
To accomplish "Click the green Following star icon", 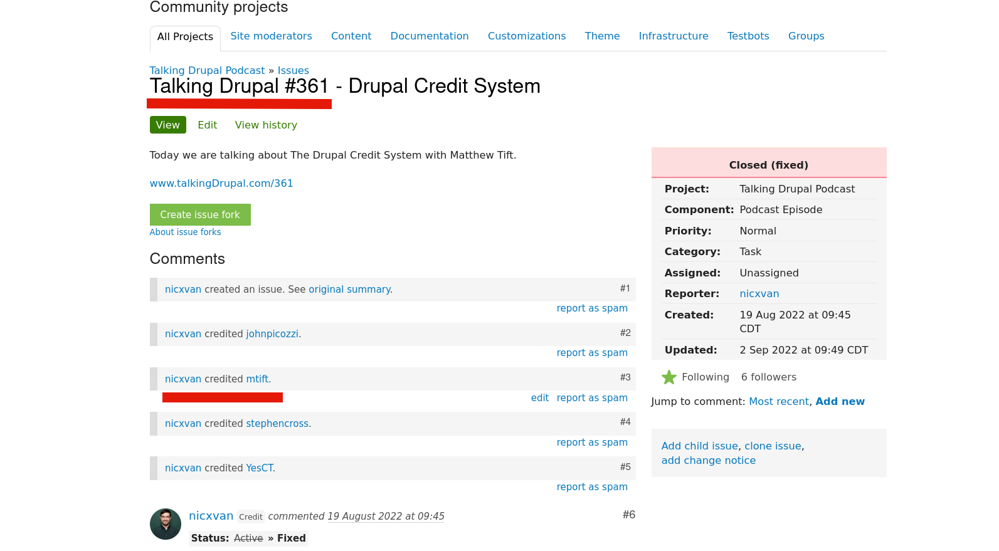I will pos(669,377).
